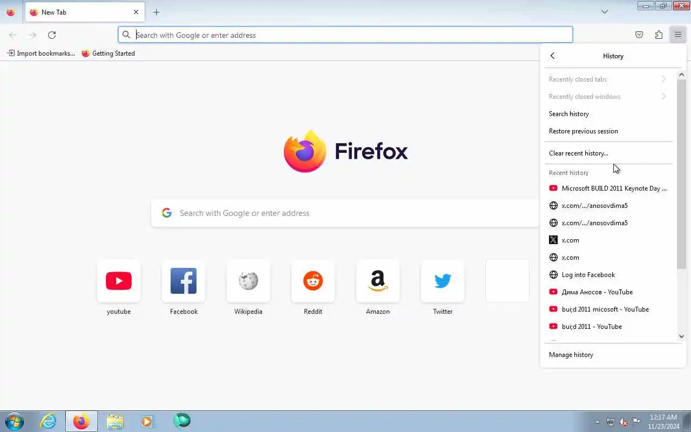Close the New Tab tab
This screenshot has width=691, height=432.
click(x=136, y=12)
